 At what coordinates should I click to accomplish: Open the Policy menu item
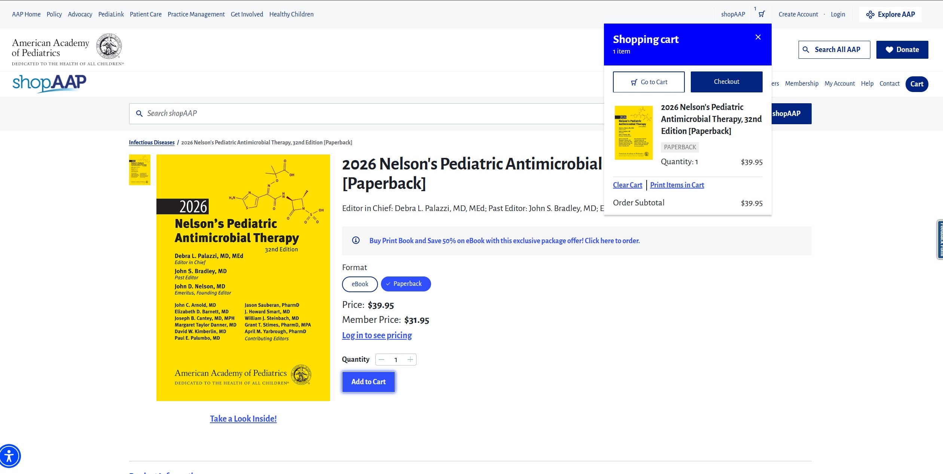pos(54,14)
